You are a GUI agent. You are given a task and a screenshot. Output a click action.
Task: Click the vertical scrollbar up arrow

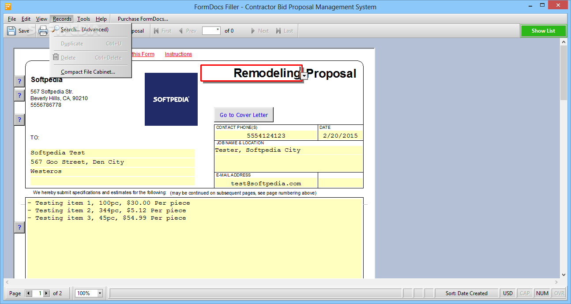[x=563, y=41]
